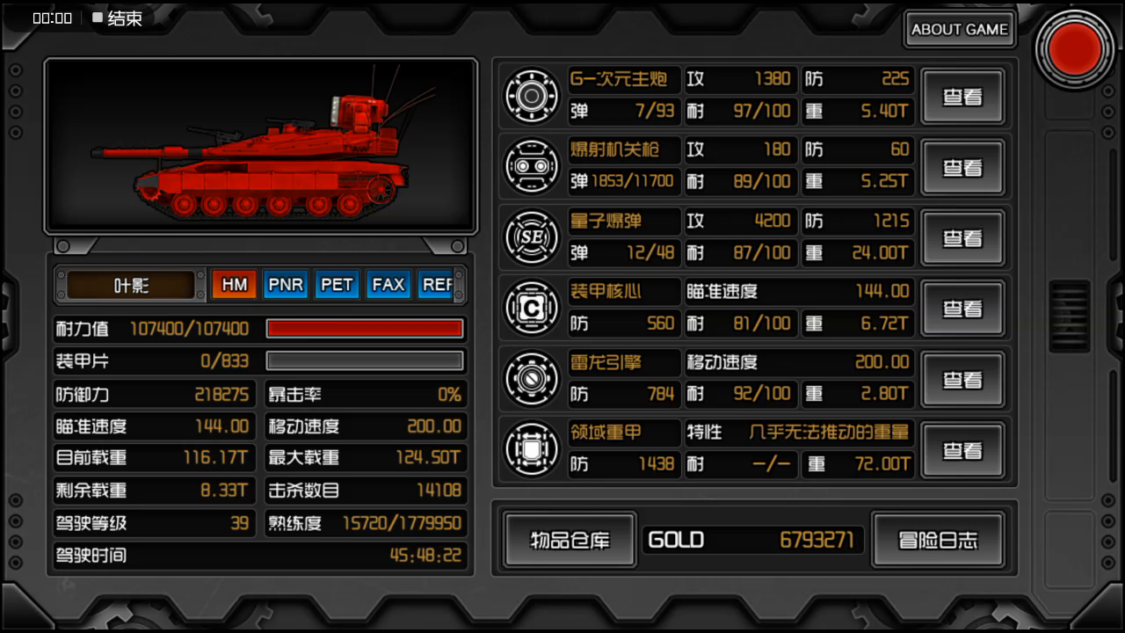The height and width of the screenshot is (633, 1125).
Task: Click the ABOUT GAME button
Action: [960, 29]
